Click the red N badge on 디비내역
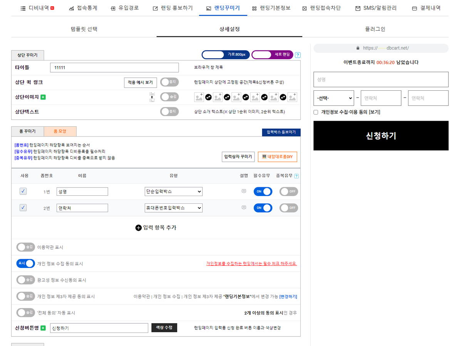 click(52, 8)
